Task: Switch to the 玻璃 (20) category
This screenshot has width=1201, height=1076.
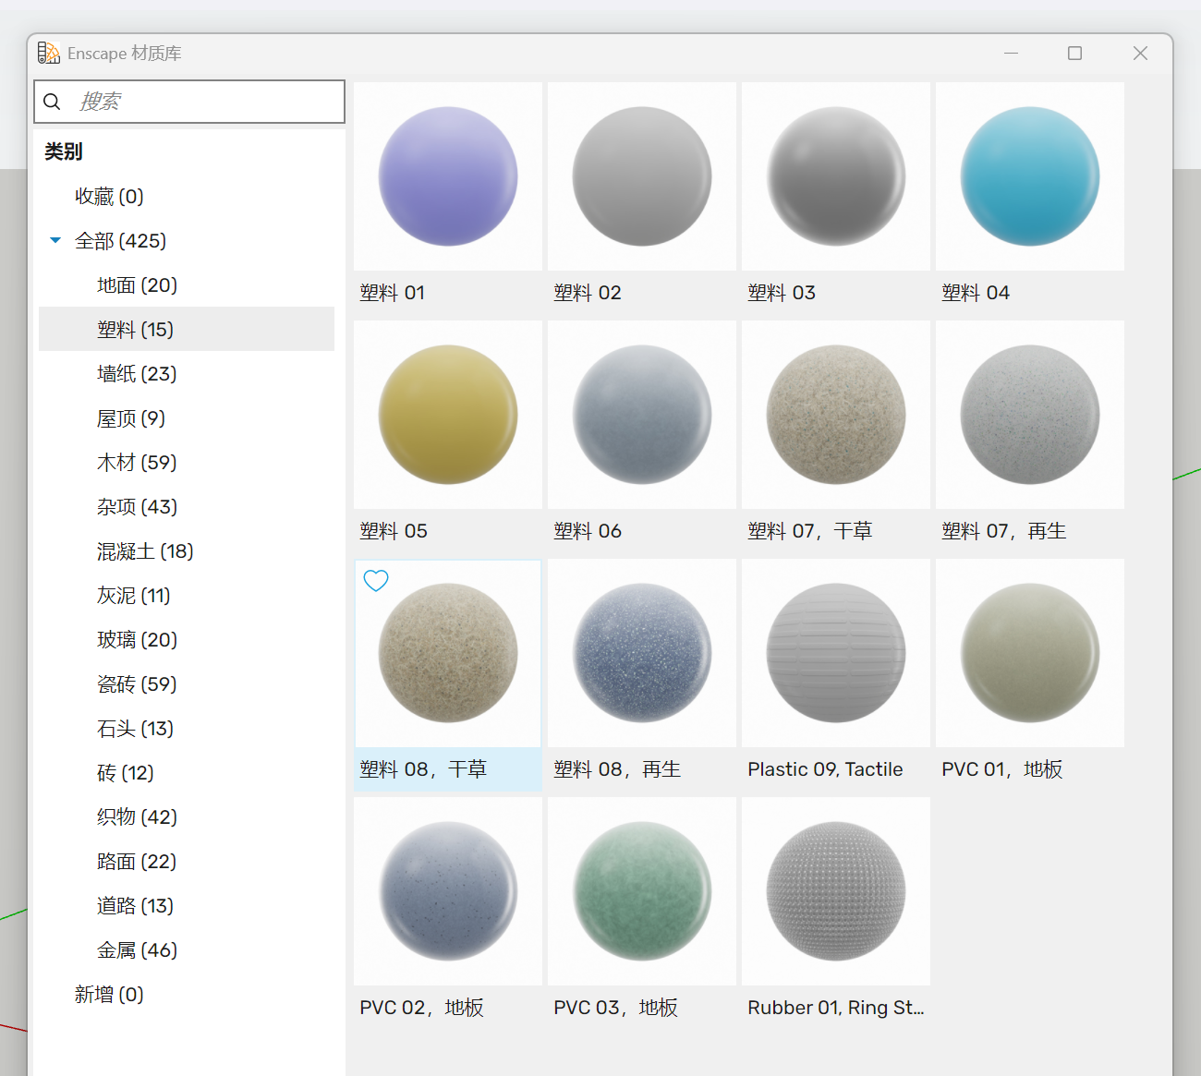Action: [x=137, y=640]
